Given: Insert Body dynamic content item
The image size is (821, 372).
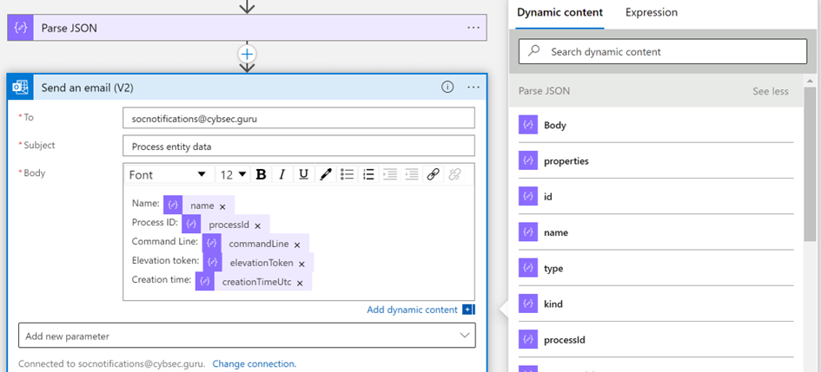Looking at the screenshot, I should 656,126.
